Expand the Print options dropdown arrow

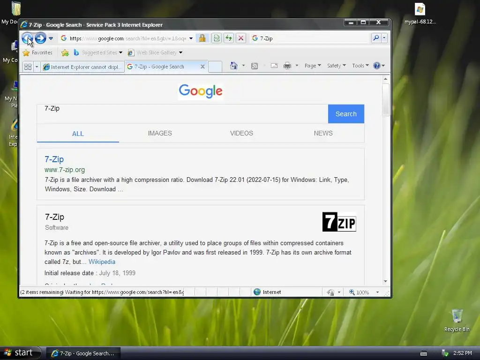point(297,66)
